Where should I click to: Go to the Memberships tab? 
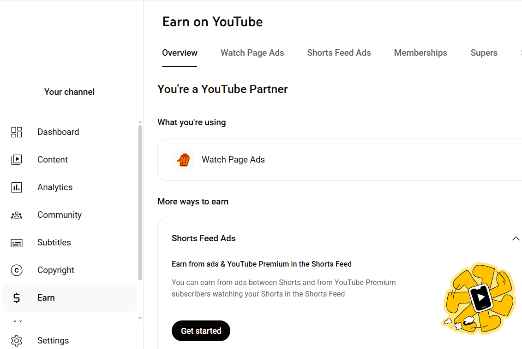(x=420, y=53)
